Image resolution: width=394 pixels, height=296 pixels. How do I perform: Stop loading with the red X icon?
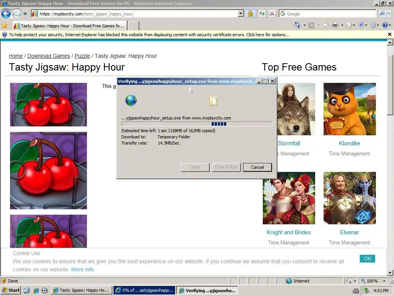[x=272, y=13]
